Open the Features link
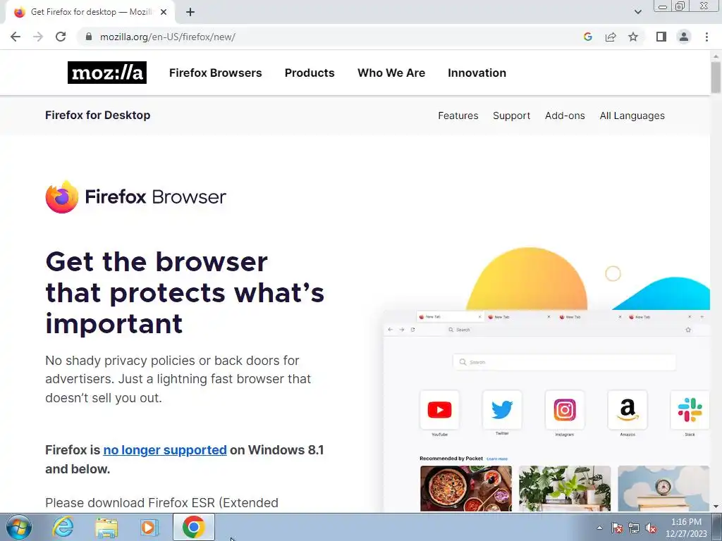The width and height of the screenshot is (722, 541). [458, 116]
